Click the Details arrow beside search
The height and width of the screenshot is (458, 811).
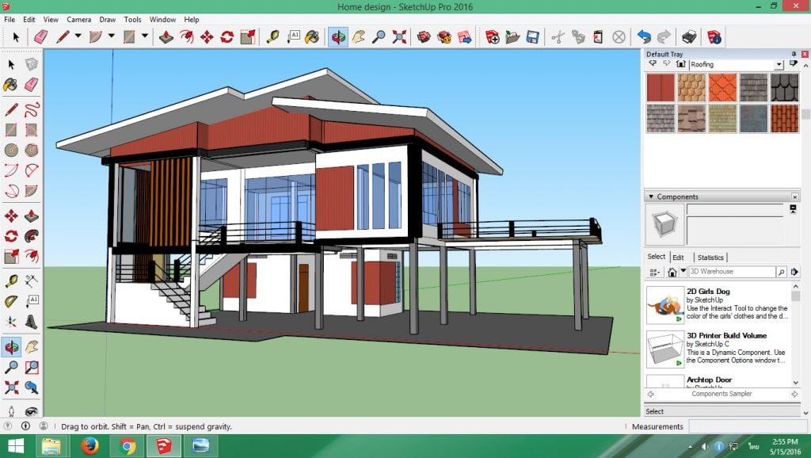click(x=794, y=272)
